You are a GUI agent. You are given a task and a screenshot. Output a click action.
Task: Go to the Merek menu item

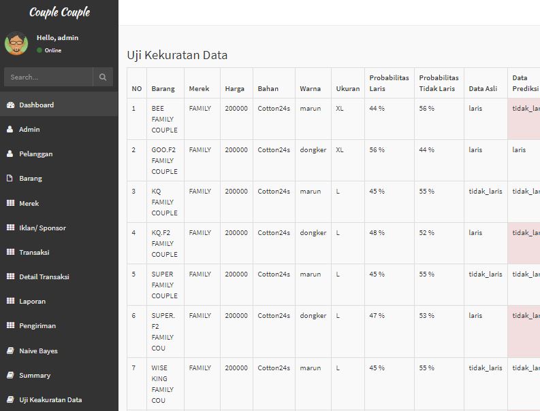pyautogui.click(x=59, y=202)
